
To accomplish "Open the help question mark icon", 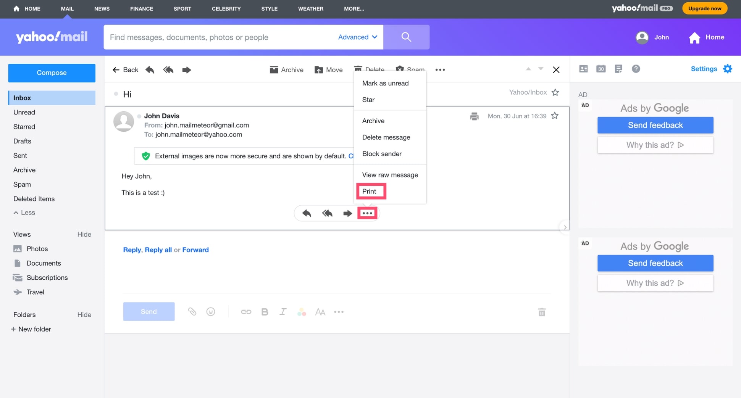I will point(636,69).
